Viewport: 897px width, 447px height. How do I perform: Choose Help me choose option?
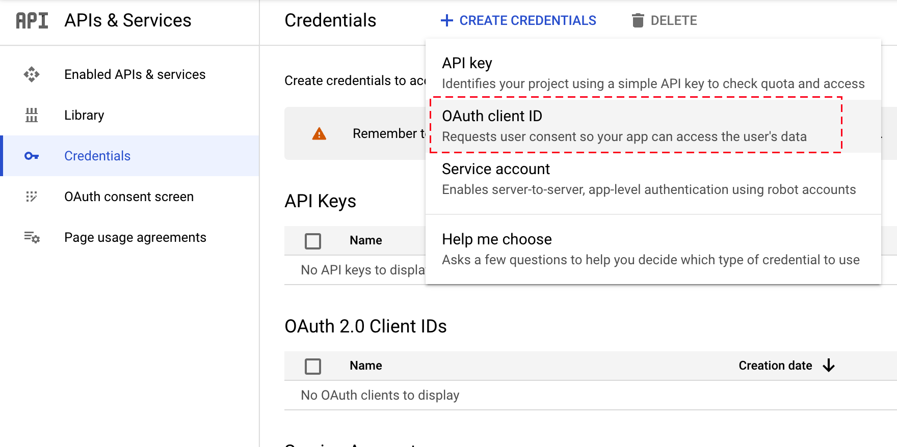(x=653, y=249)
